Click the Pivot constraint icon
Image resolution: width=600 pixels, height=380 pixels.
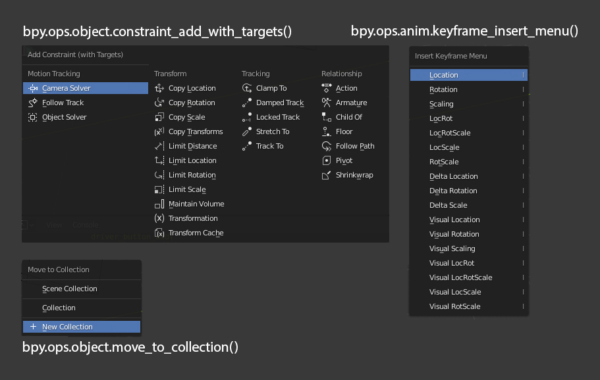click(x=327, y=161)
